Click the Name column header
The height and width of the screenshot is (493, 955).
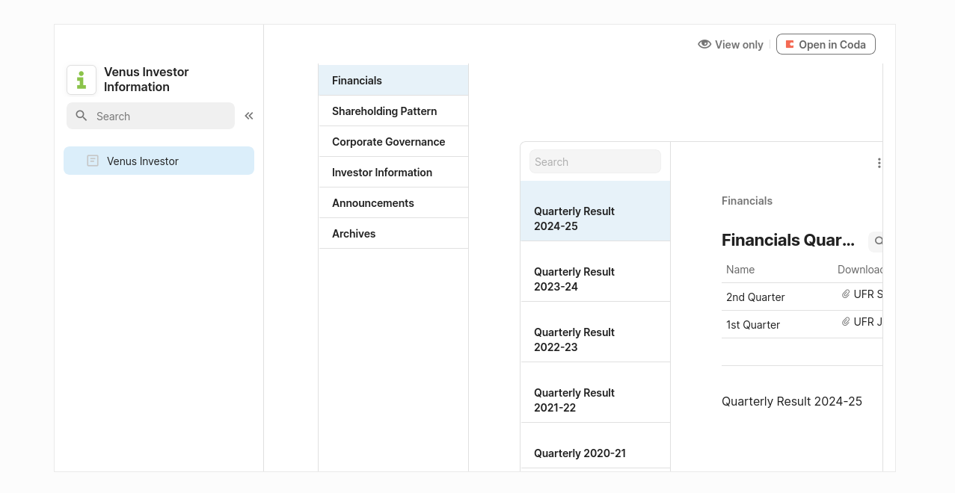740,270
